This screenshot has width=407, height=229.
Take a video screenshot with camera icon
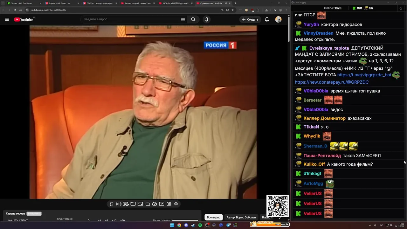(x=169, y=204)
